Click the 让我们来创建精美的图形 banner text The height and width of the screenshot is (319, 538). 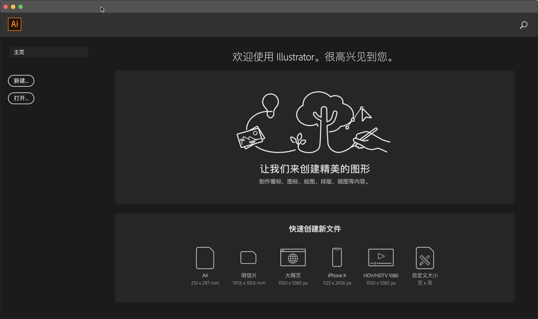[314, 169]
